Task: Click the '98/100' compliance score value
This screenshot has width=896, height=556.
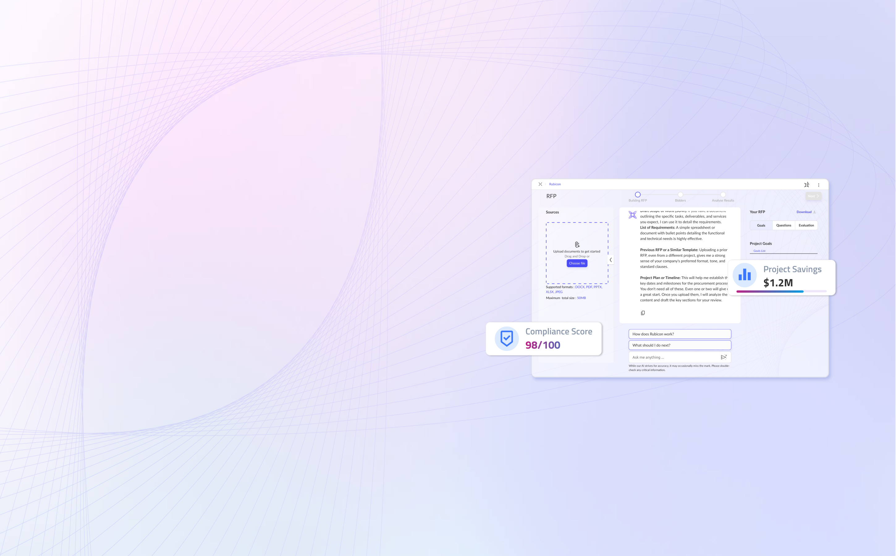Action: pos(543,345)
